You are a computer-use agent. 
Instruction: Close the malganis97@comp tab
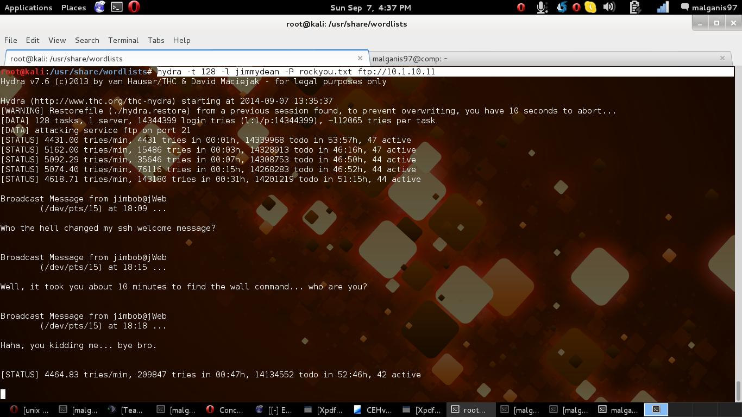tap(722, 58)
